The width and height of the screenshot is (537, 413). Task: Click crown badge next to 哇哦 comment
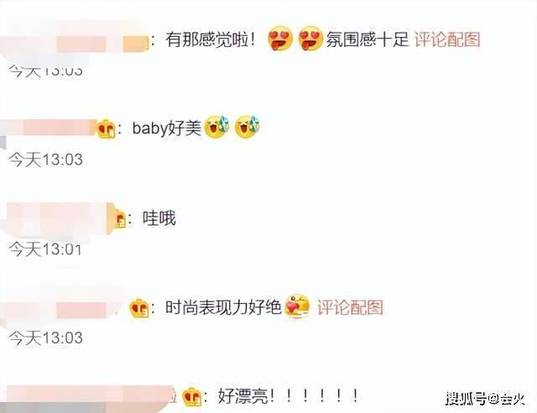pos(119,218)
